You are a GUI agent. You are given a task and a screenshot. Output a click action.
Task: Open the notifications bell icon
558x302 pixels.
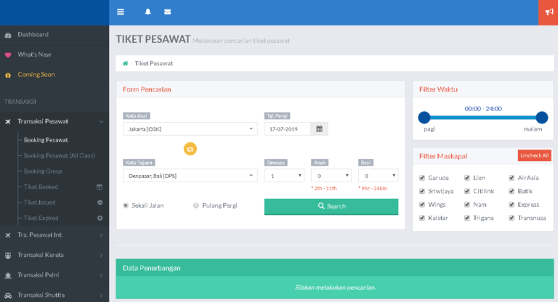(148, 12)
